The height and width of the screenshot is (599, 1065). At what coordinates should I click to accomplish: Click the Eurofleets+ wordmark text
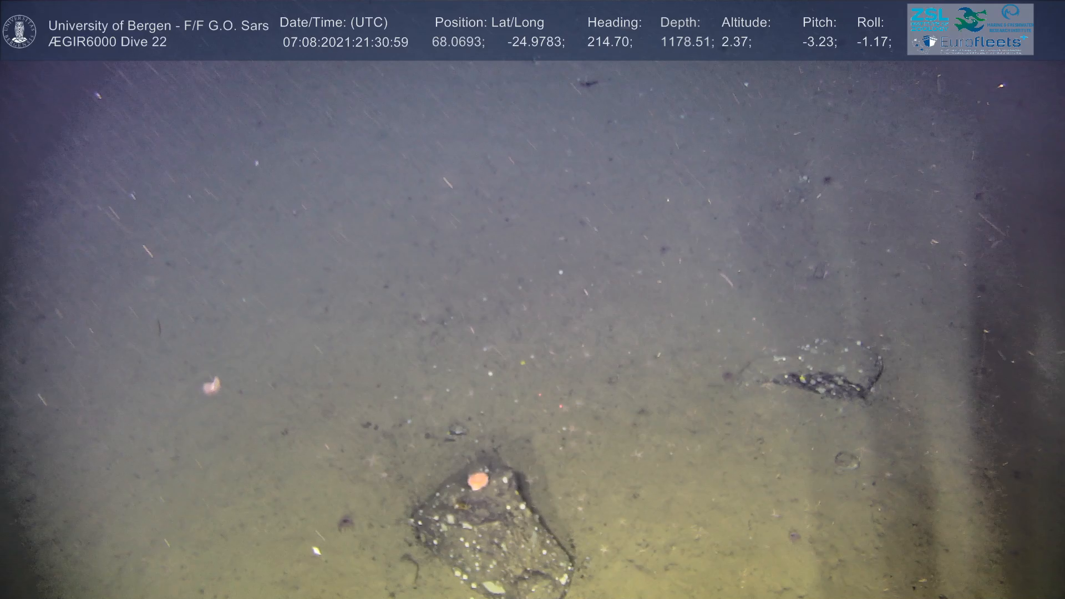pyautogui.click(x=981, y=42)
